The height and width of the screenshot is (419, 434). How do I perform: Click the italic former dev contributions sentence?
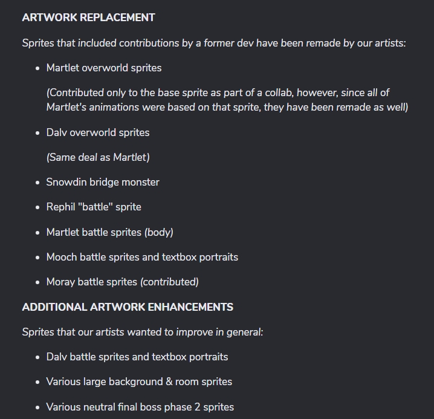pos(214,43)
